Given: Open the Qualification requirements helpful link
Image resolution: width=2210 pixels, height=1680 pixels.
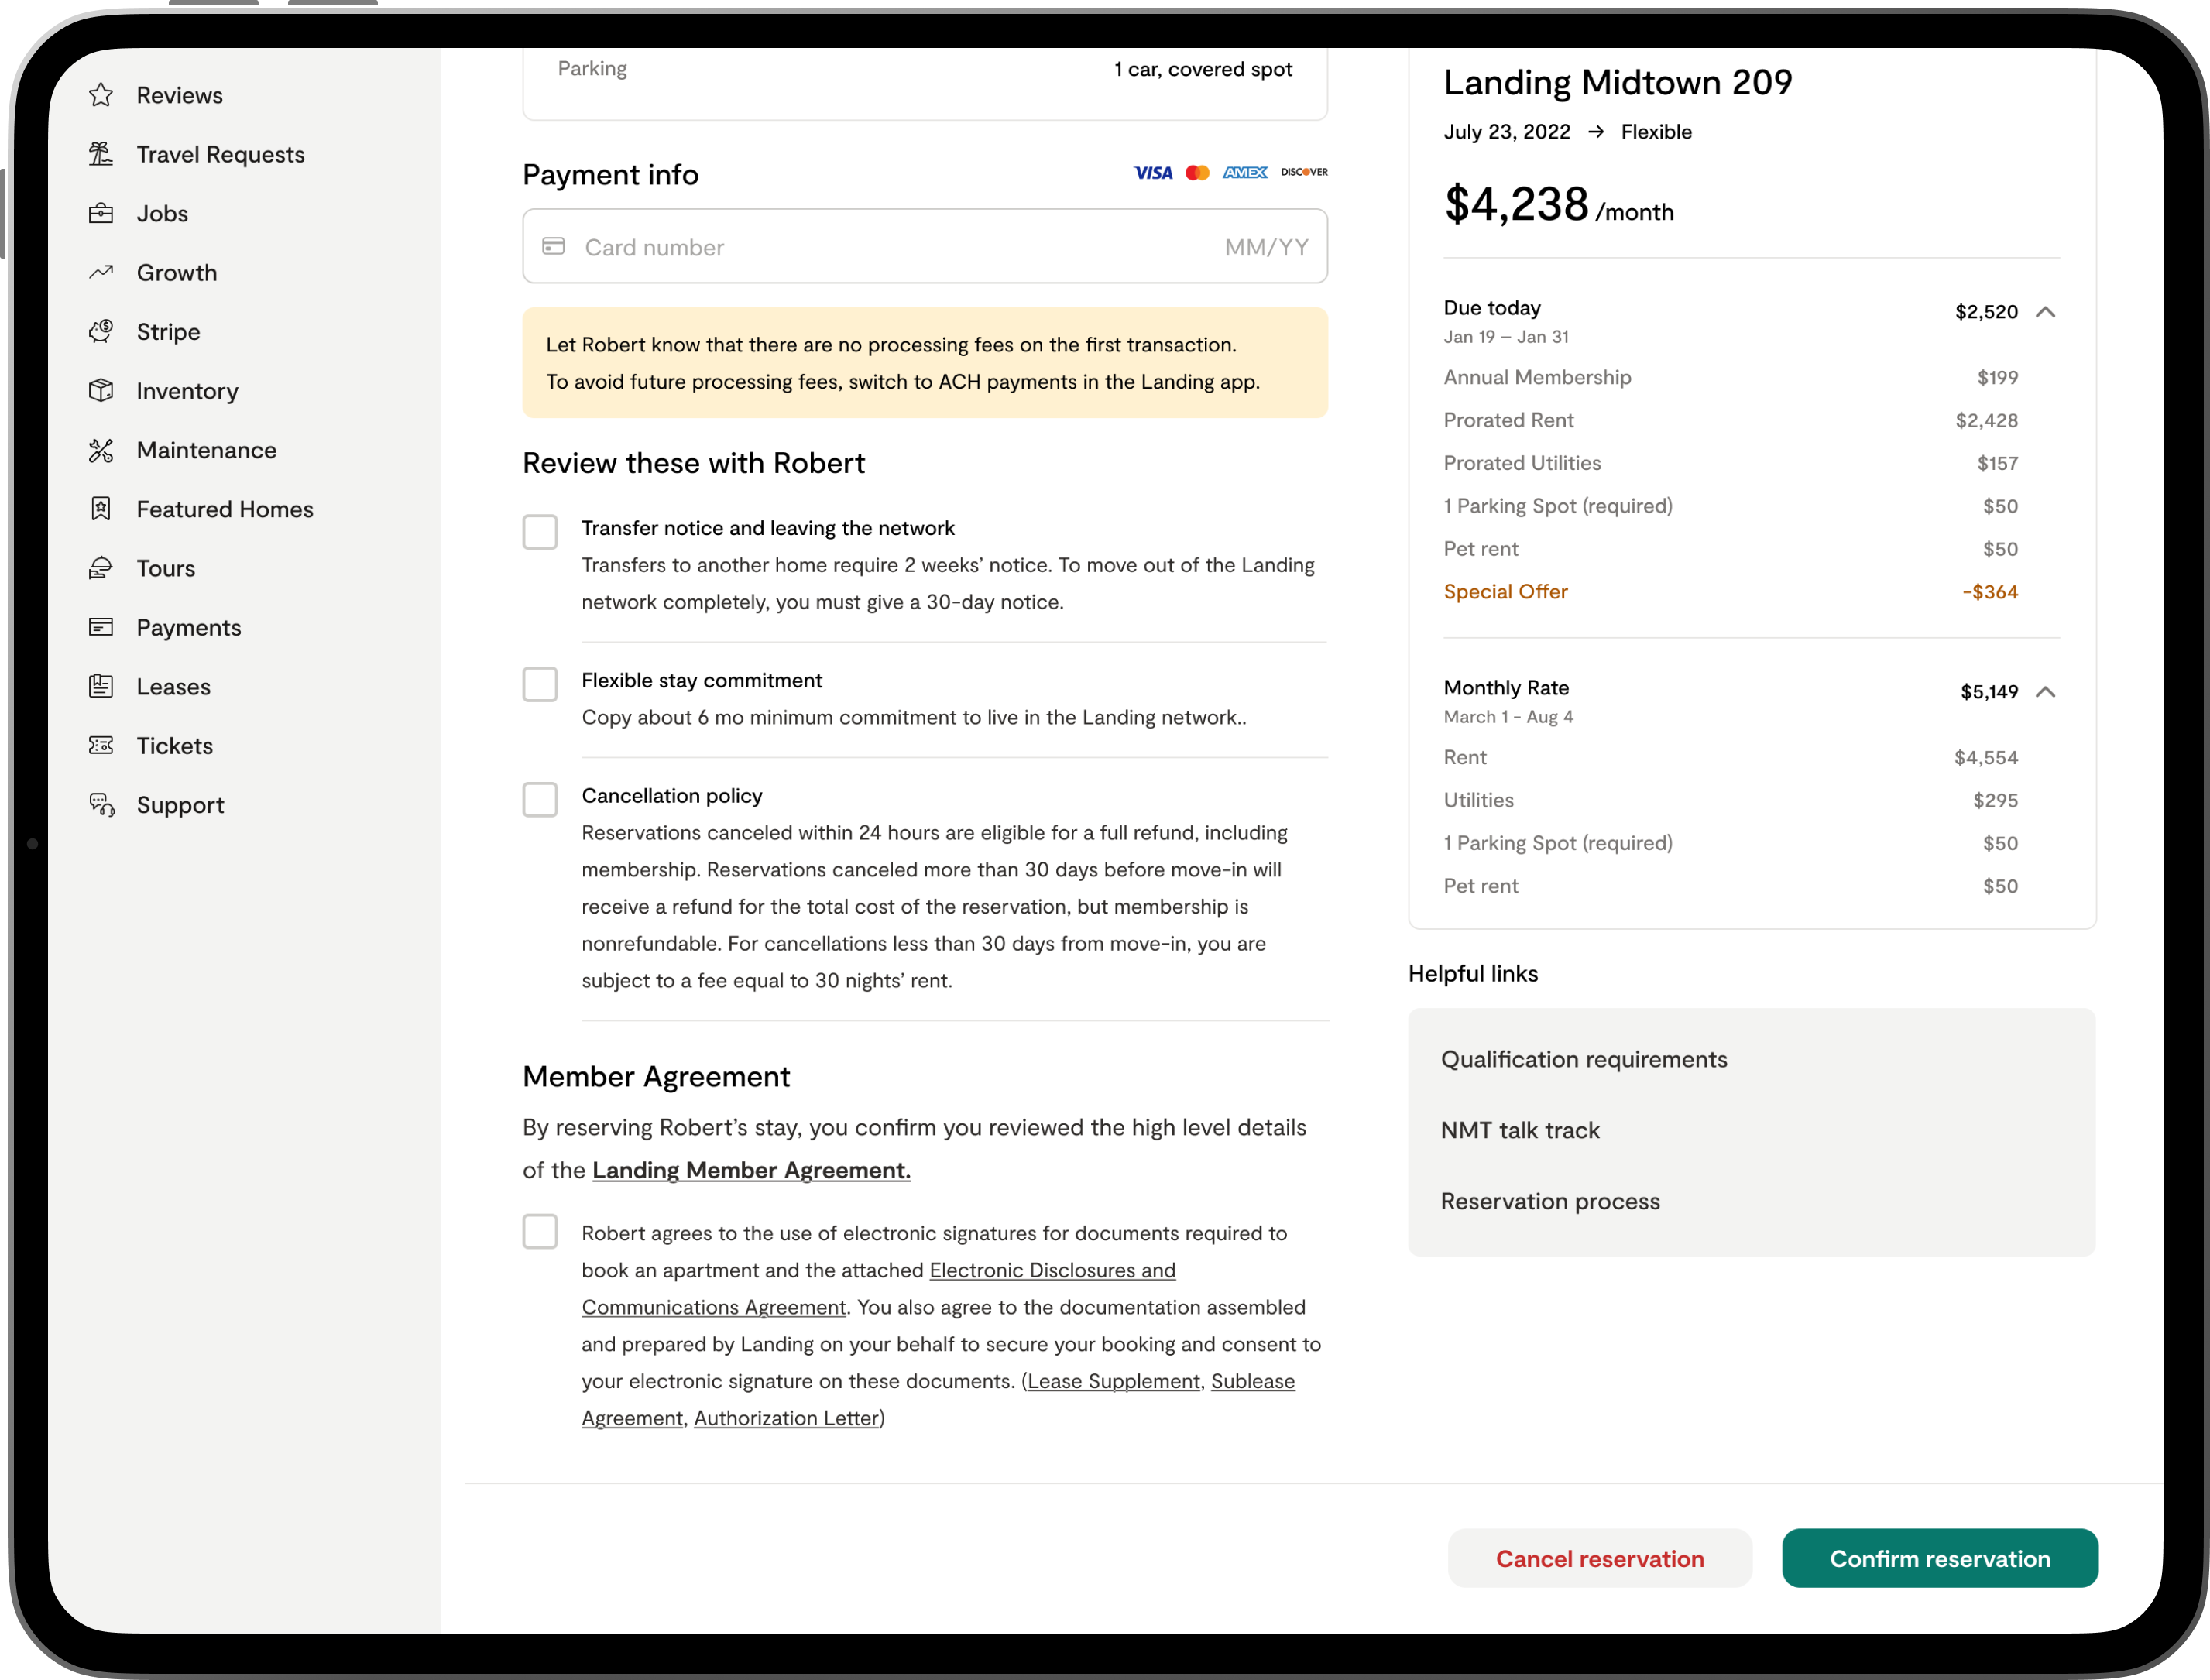Looking at the screenshot, I should tap(1584, 1059).
